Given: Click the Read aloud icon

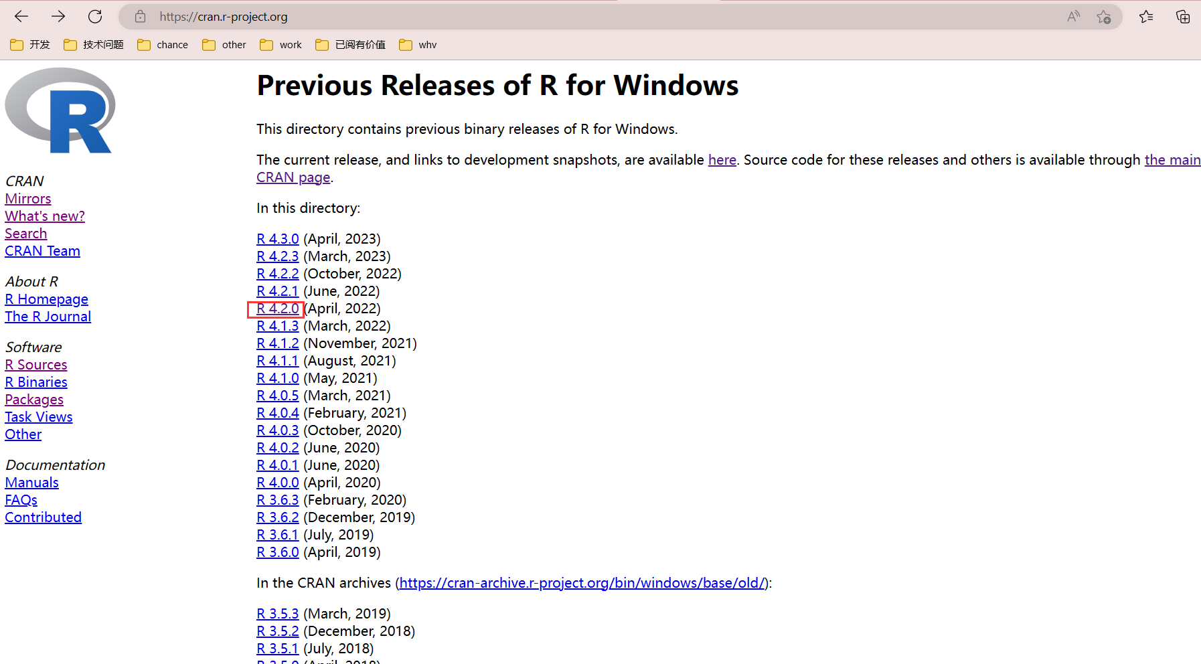Looking at the screenshot, I should [x=1074, y=17].
